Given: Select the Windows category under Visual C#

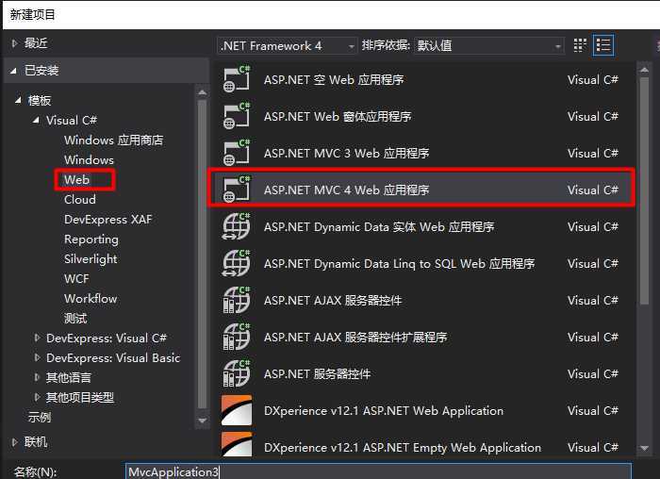Looking at the screenshot, I should coord(89,160).
